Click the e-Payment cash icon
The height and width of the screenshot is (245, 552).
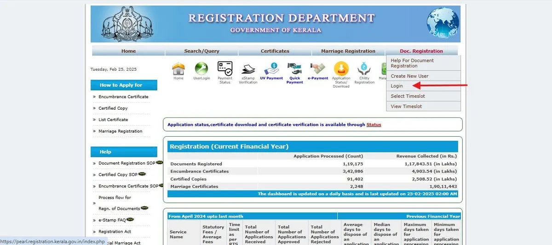pyautogui.click(x=318, y=69)
